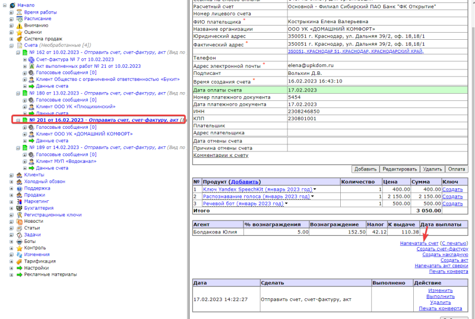Image resolution: width=475 pixels, height=319 pixels.
Task: Click the icon beside Изменения
Action: coord(19,255)
